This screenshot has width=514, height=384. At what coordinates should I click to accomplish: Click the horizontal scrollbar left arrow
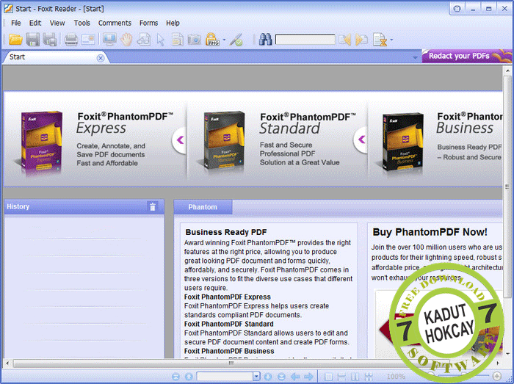7,363
